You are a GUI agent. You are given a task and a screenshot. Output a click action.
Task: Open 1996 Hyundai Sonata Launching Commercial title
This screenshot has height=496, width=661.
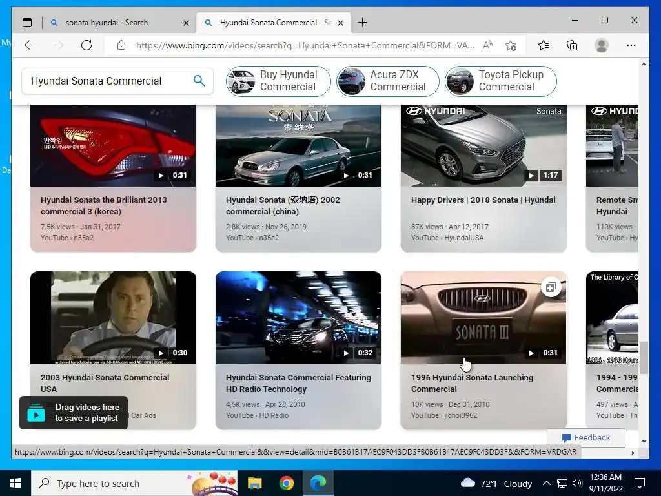click(x=472, y=383)
